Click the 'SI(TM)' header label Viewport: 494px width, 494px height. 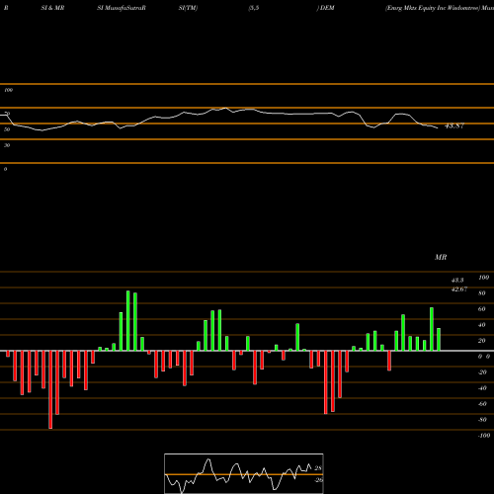click(188, 8)
